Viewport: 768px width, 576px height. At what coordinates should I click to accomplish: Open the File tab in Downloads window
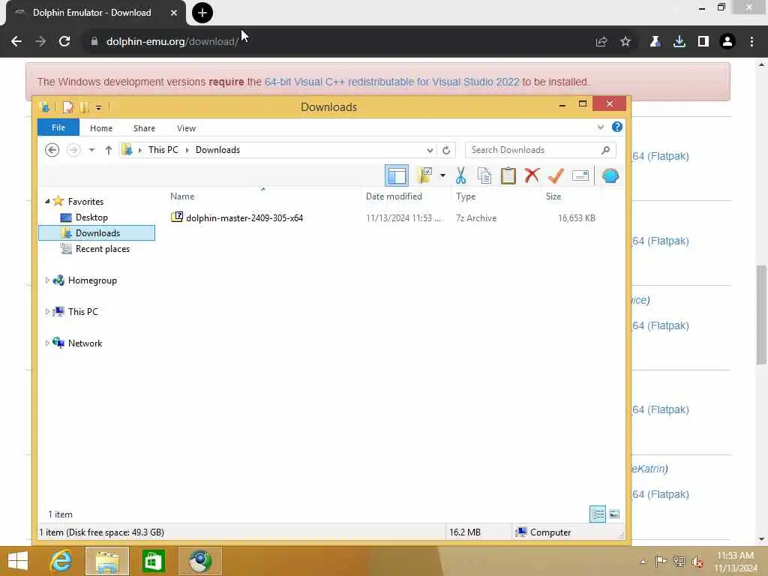tap(58, 127)
